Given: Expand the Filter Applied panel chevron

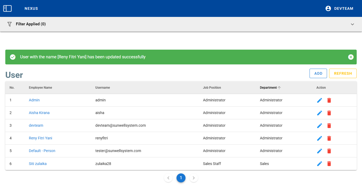Looking at the screenshot, I should [x=352, y=24].
